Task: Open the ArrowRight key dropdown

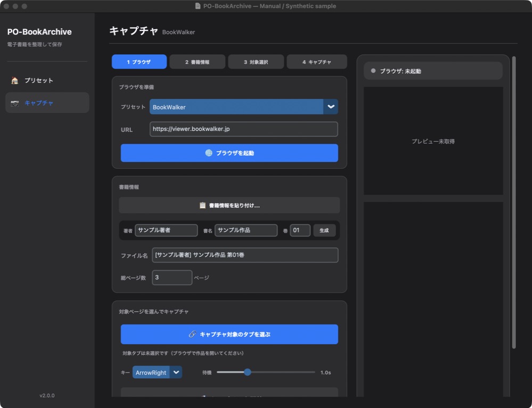Action: [x=157, y=372]
